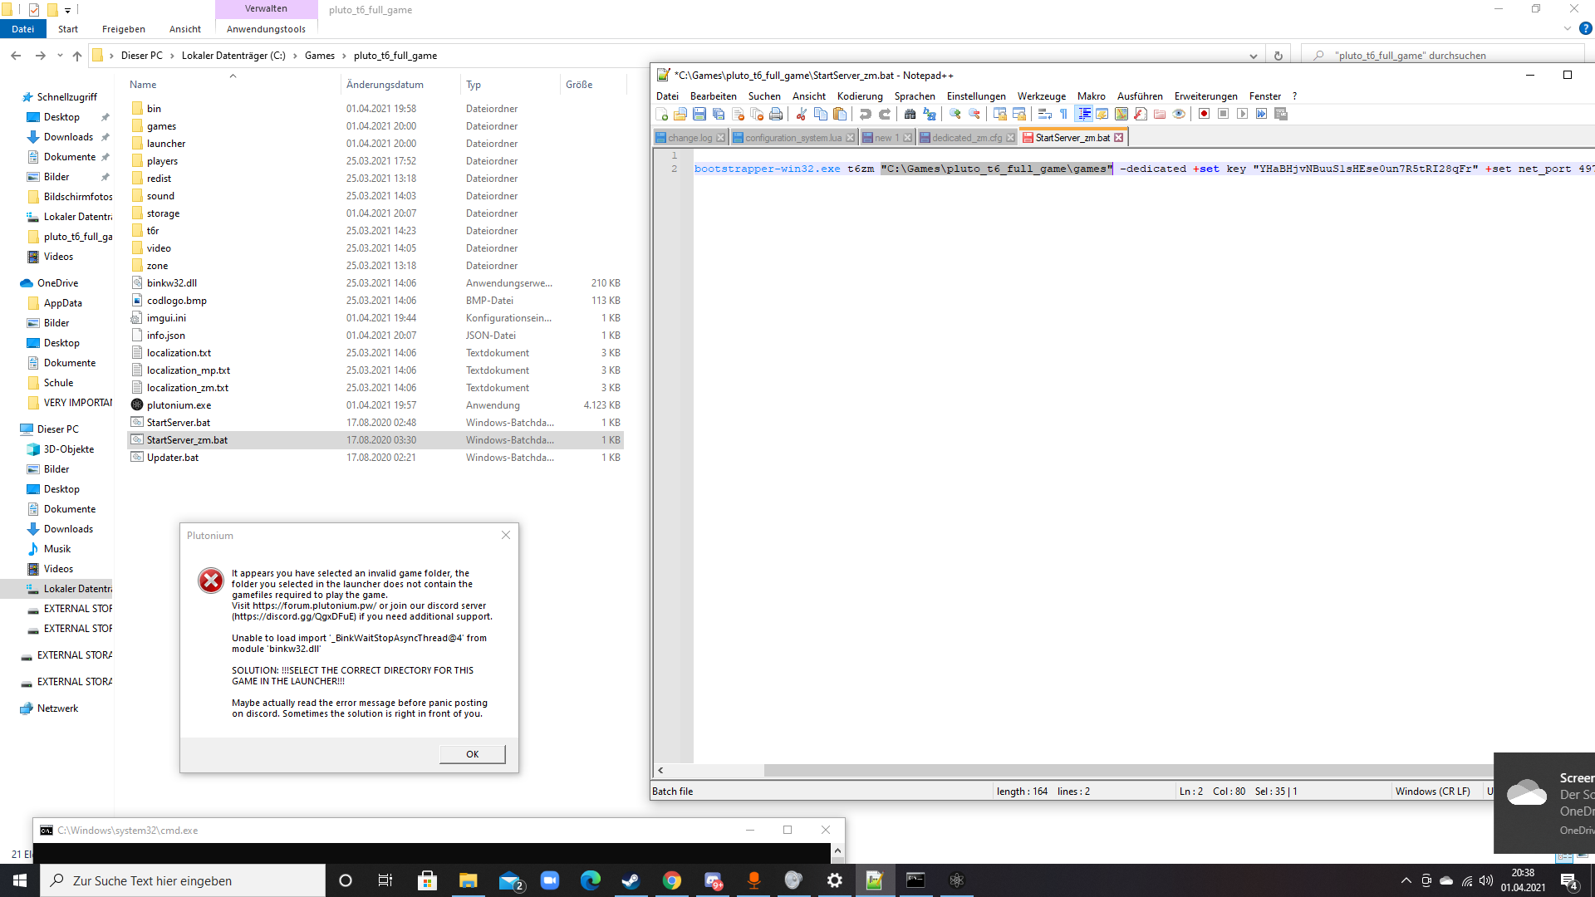Open OneDrive in navigation pane
The width and height of the screenshot is (1595, 897).
(x=57, y=283)
